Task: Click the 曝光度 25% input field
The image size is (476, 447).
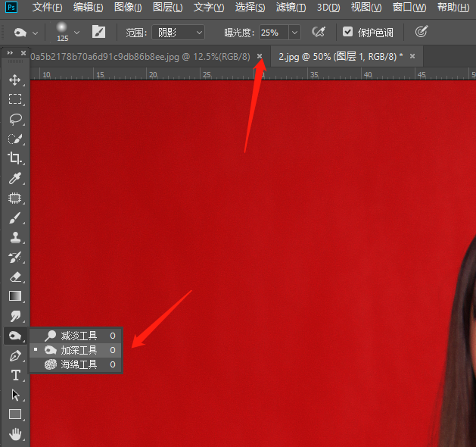Action: (271, 33)
